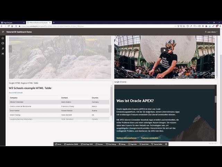Switch to the Page Designer tab

pyautogui.click(x=13, y=23)
